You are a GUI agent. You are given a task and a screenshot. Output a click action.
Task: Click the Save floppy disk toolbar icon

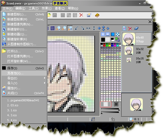pos(55,15)
